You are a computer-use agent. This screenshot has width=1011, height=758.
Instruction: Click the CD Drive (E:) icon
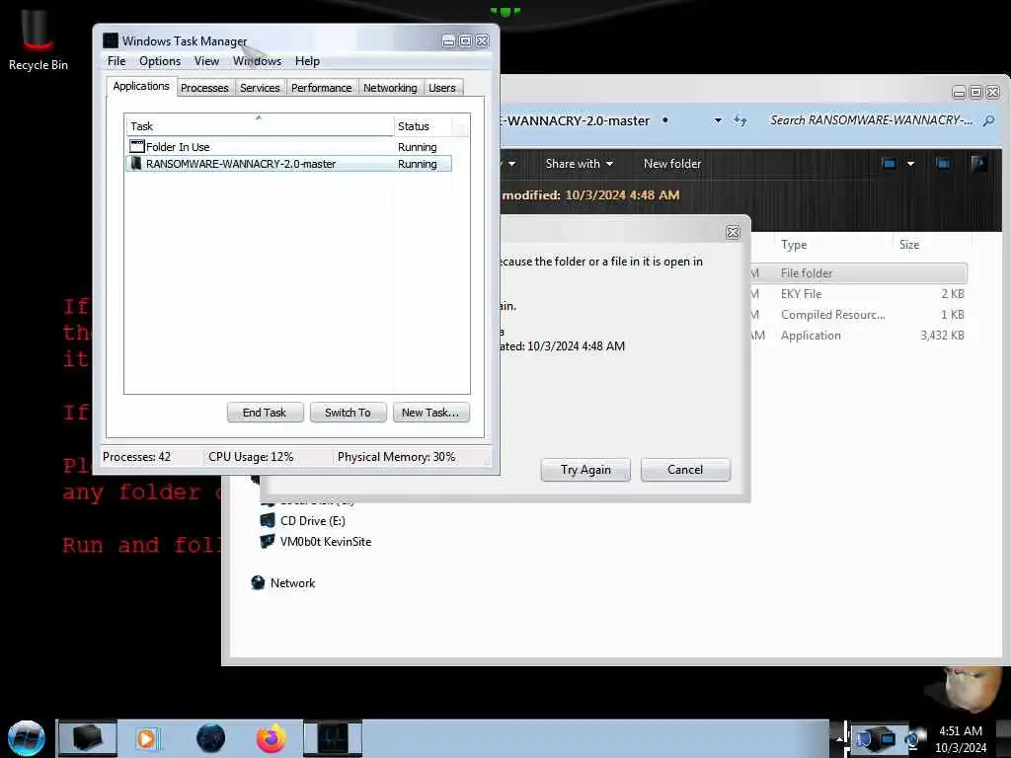(x=267, y=520)
